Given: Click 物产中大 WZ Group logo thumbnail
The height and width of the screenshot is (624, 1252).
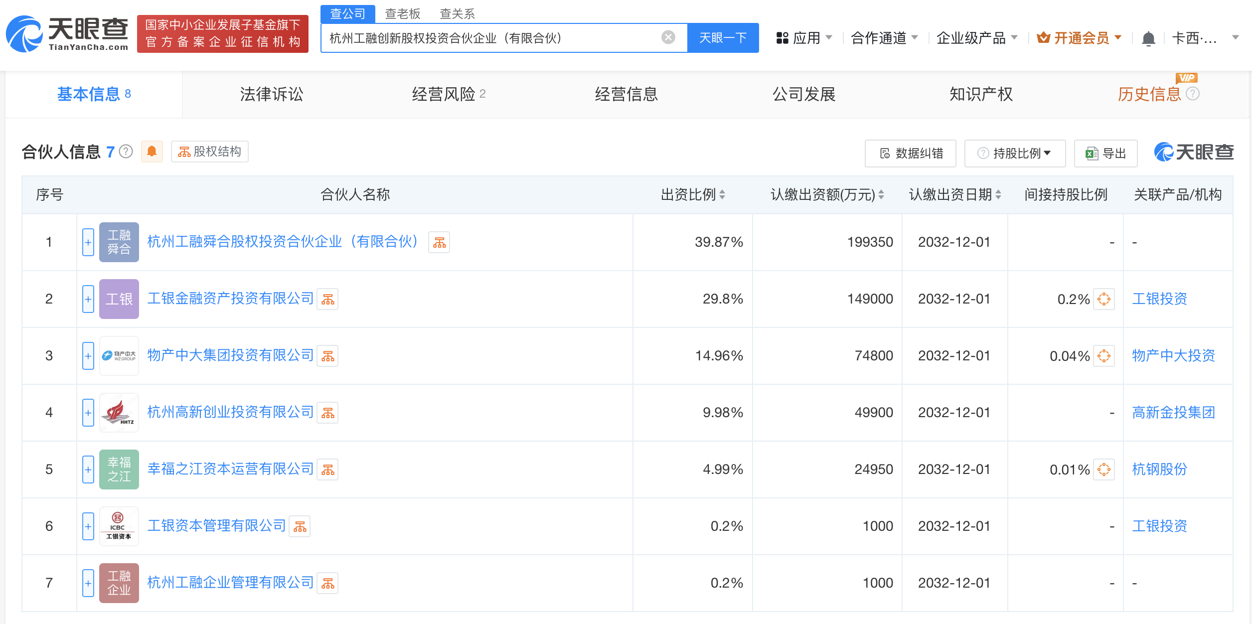Looking at the screenshot, I should pyautogui.click(x=119, y=356).
